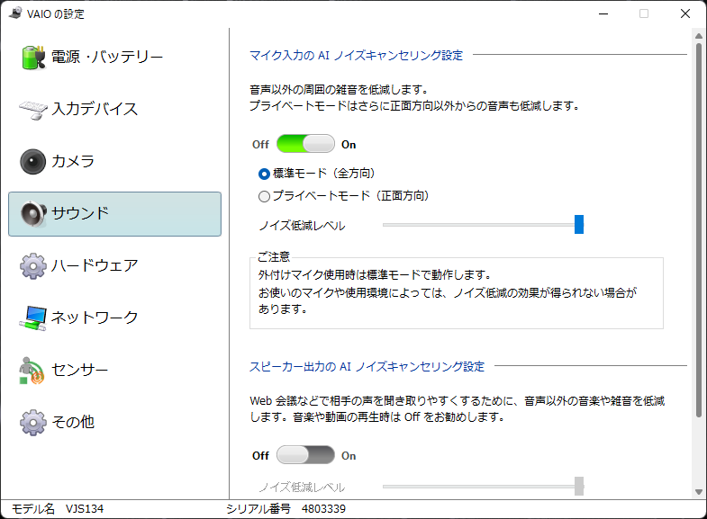This screenshot has height=519, width=707.
Task: Click the ご注意 group label
Action: tap(274, 257)
